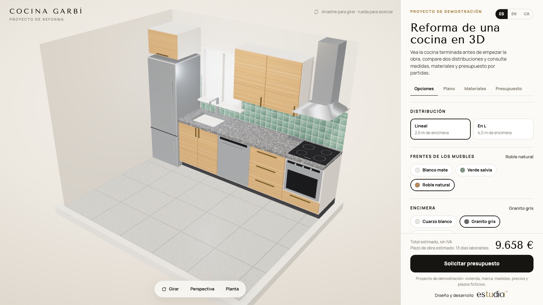
Task: Select the Lineal distribution option
Action: (x=440, y=129)
